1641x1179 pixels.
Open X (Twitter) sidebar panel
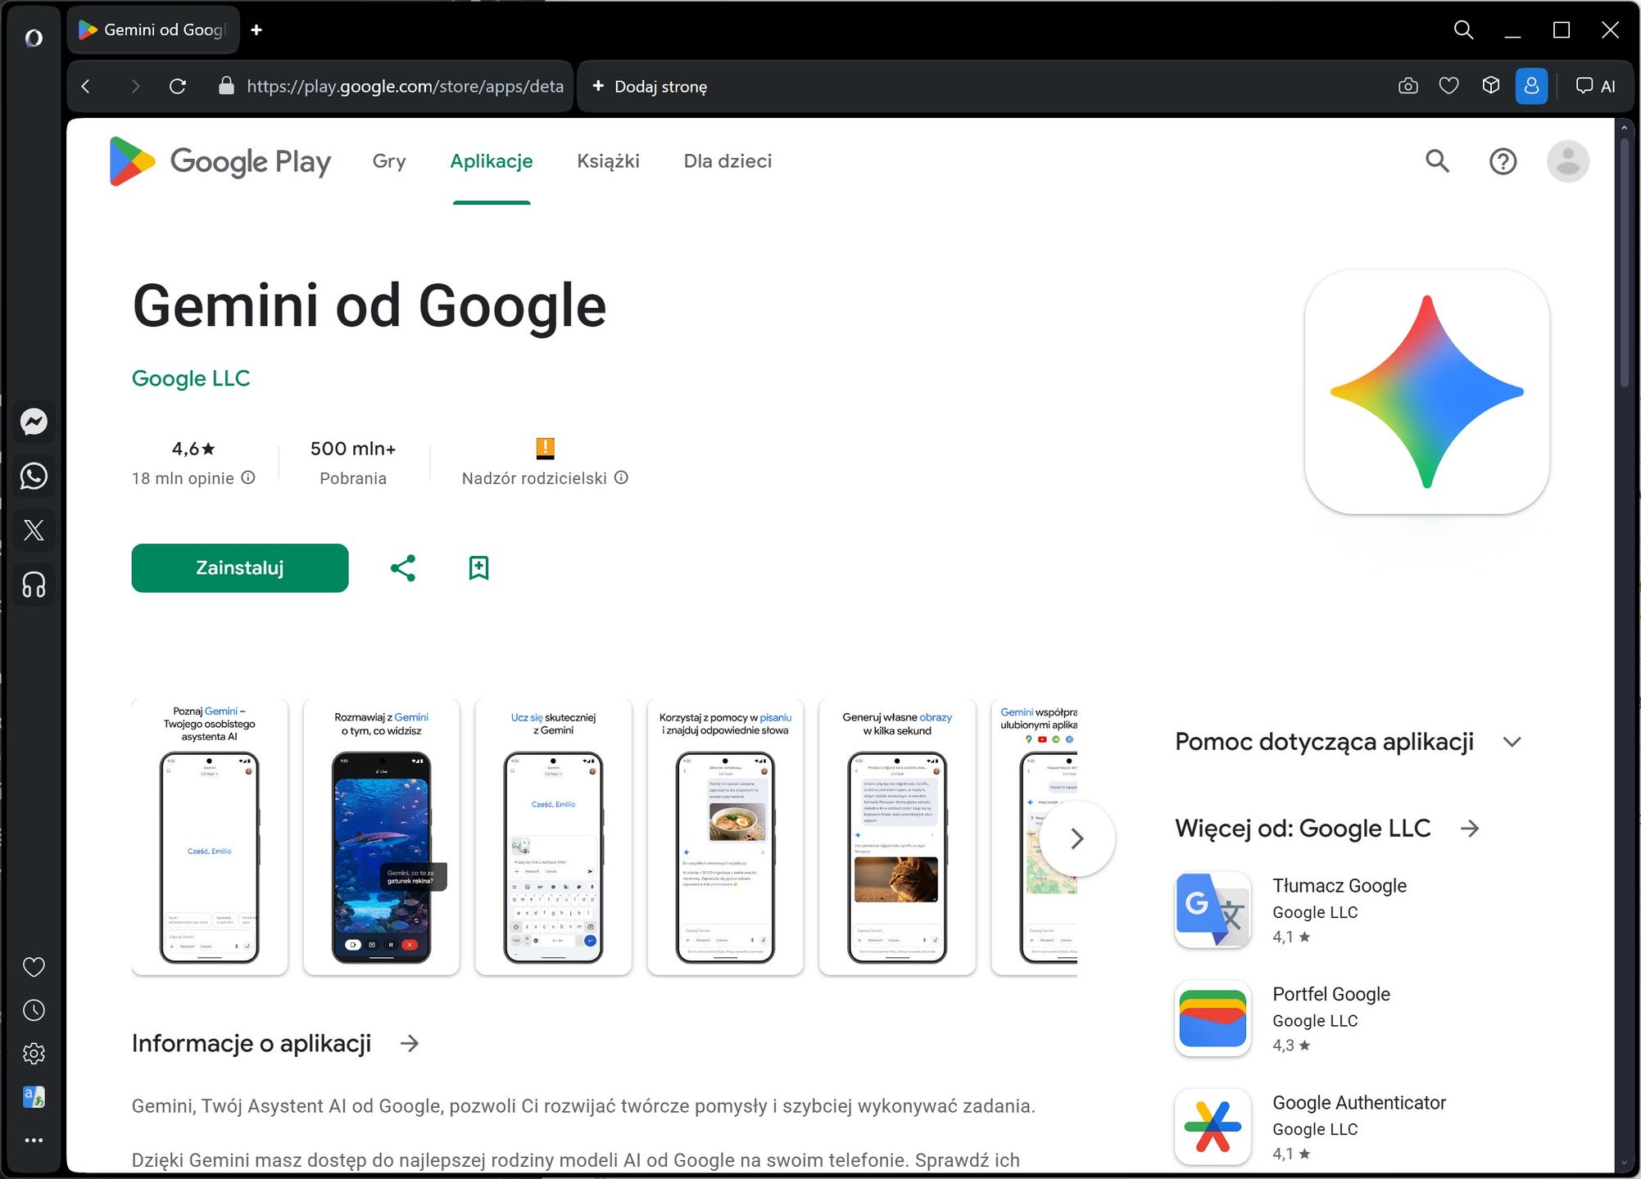[34, 530]
